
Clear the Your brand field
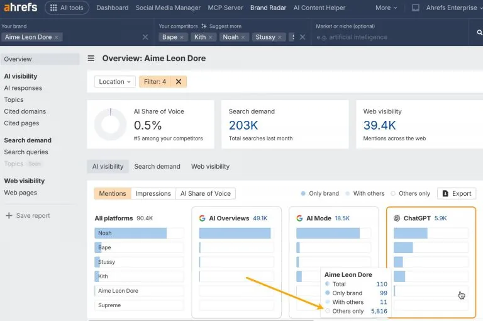[x=145, y=37]
